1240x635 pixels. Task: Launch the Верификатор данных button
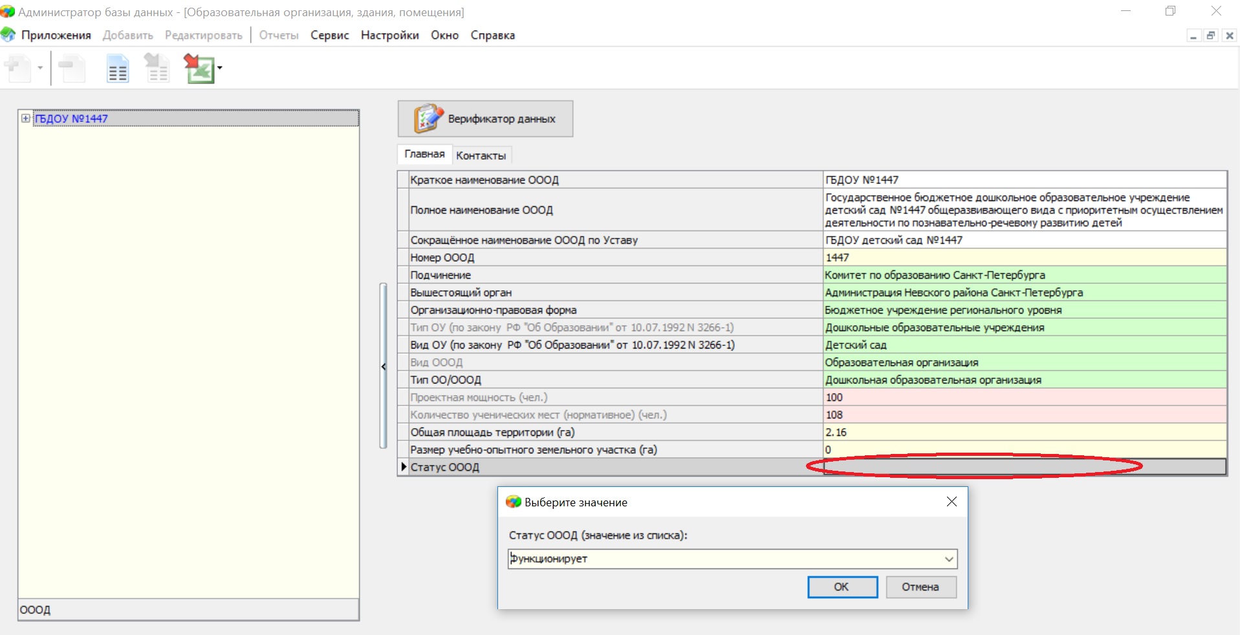coord(485,118)
